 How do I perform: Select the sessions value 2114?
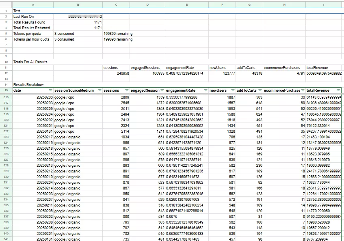[x=116, y=131]
